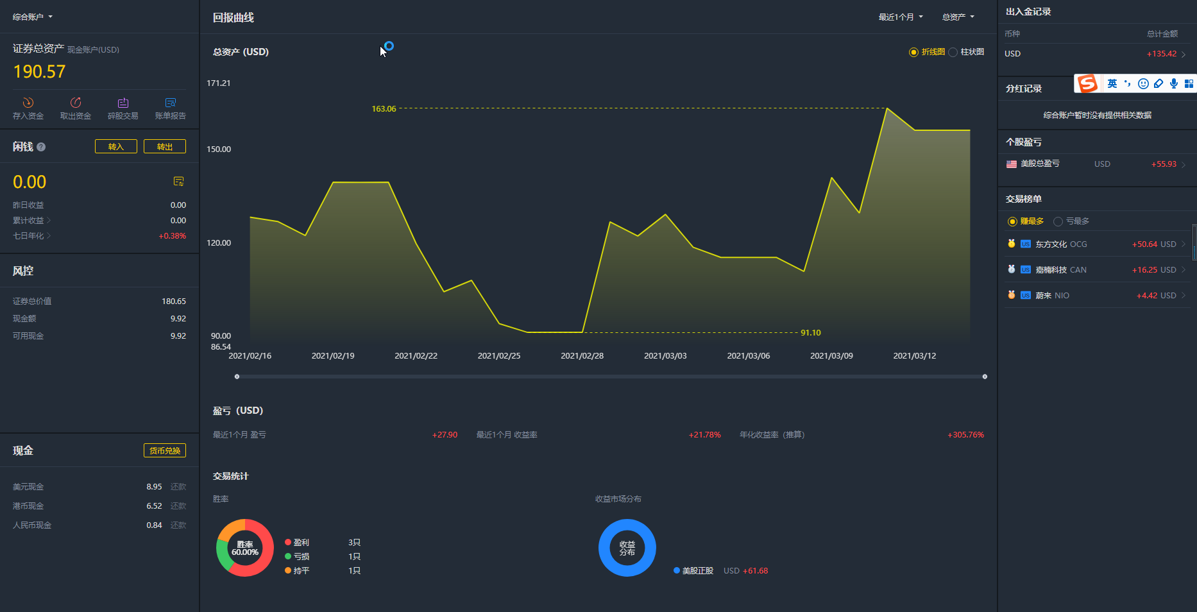Click the 91.10 low value label

pos(811,333)
